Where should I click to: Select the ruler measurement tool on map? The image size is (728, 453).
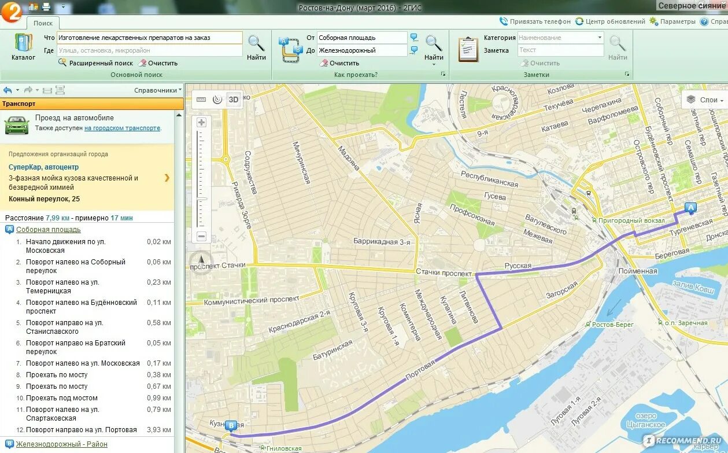coord(201,99)
